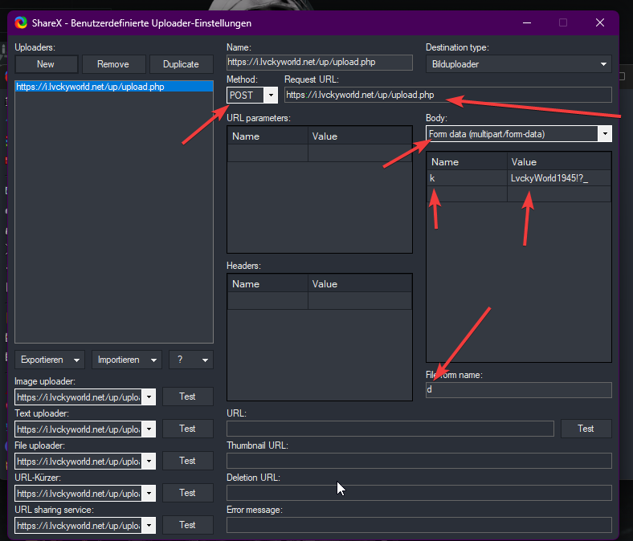Click the Test button beside URL field
633x541 pixels.
pos(586,429)
